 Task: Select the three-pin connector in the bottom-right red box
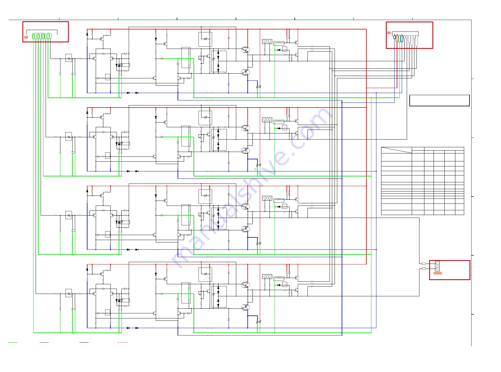click(437, 266)
